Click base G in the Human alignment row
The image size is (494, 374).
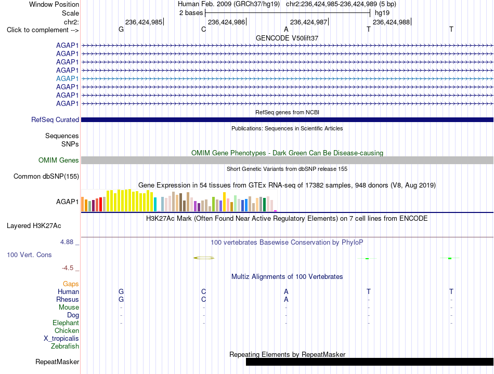coord(121,291)
